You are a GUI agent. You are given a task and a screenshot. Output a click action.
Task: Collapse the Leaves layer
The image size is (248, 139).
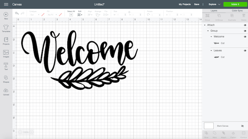point(211,50)
